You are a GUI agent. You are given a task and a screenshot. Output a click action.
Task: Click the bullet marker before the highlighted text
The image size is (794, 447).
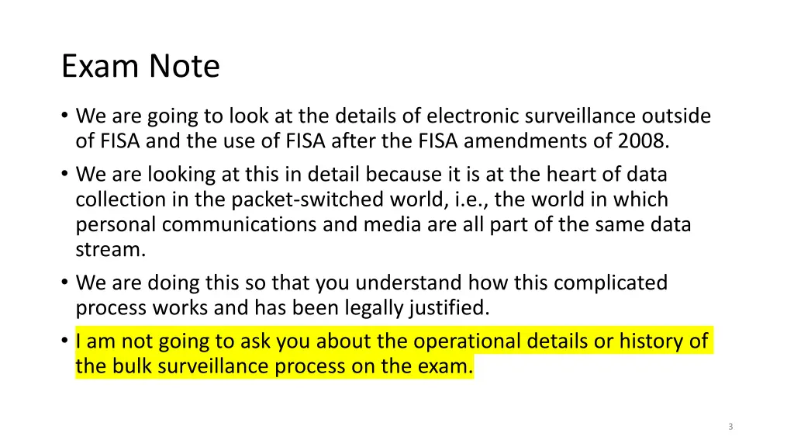tap(65, 340)
